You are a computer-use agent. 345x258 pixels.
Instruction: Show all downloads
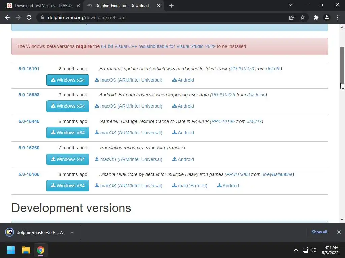coord(319,232)
